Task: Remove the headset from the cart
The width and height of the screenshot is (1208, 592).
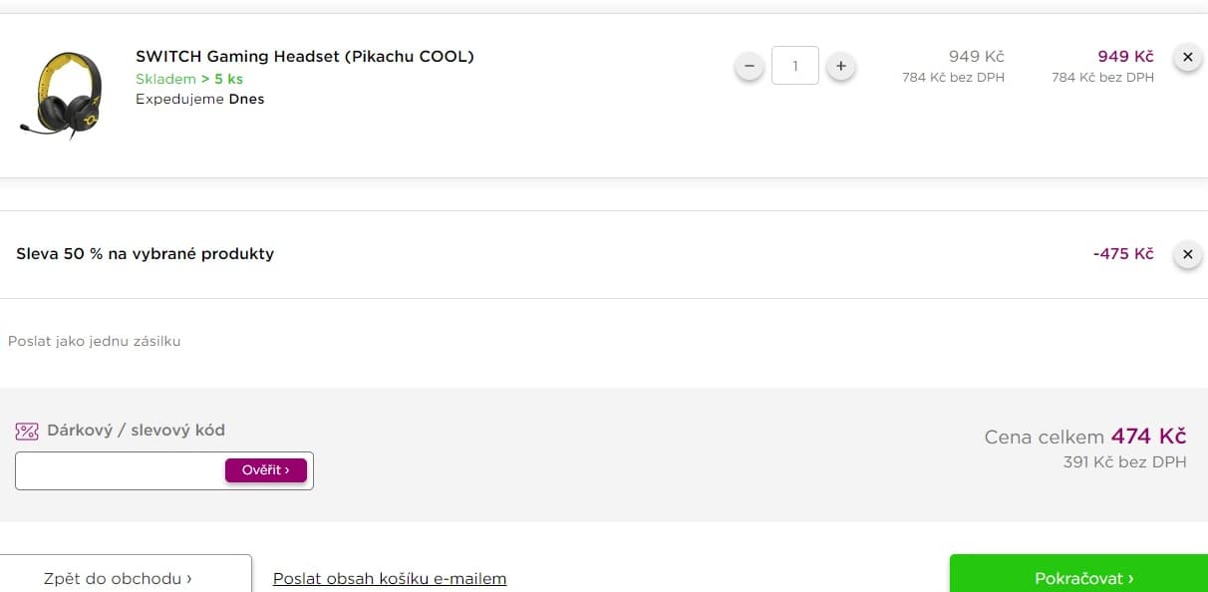Action: coord(1186,58)
